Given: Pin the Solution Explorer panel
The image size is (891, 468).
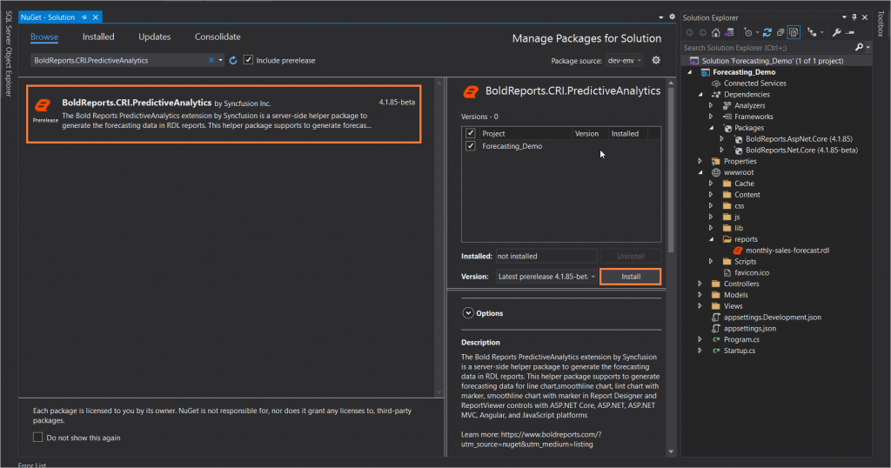Looking at the screenshot, I should [854, 17].
